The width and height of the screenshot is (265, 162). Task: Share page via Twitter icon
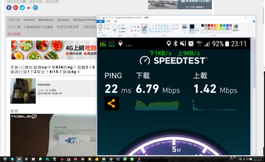22,8
